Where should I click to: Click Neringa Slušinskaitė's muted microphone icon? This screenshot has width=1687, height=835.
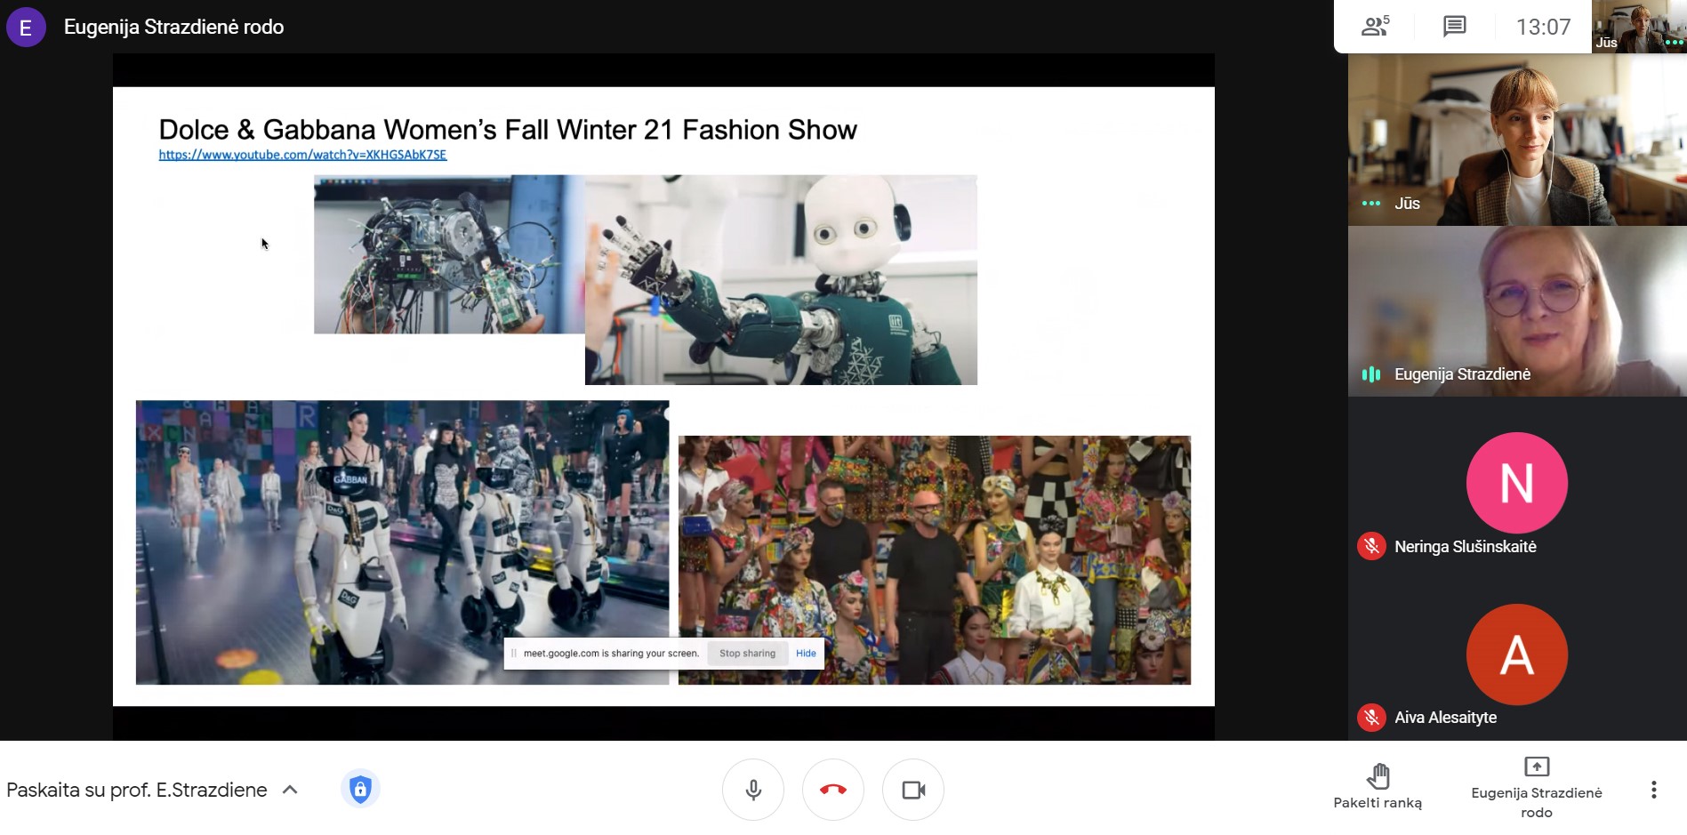pos(1371,546)
